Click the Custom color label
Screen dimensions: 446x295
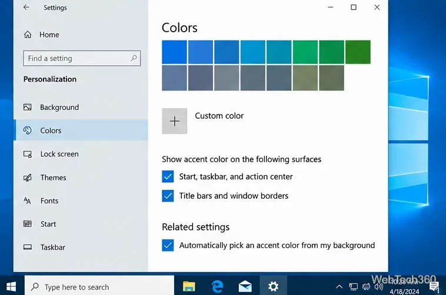[x=219, y=116]
